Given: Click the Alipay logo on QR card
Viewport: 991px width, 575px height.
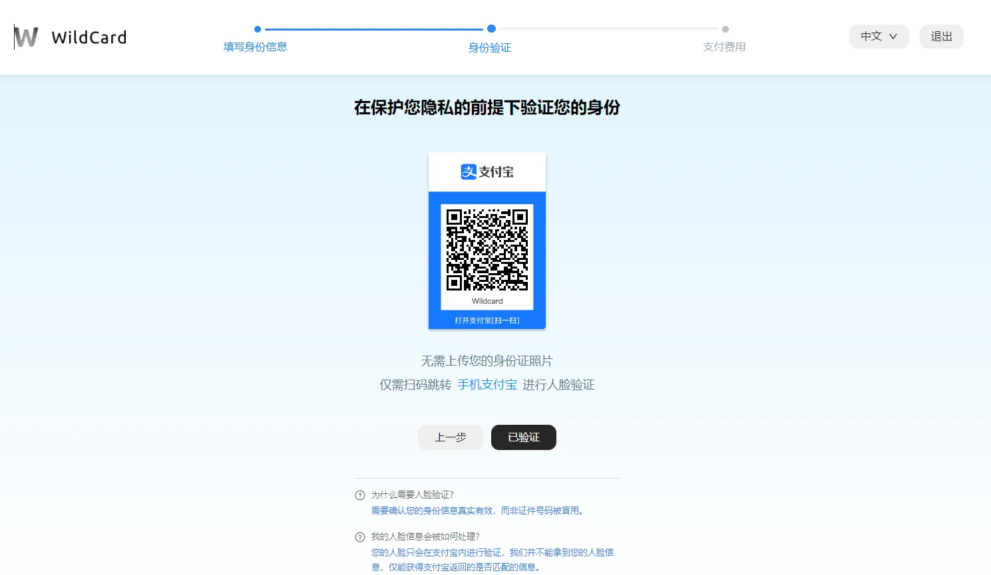Looking at the screenshot, I should tap(487, 172).
